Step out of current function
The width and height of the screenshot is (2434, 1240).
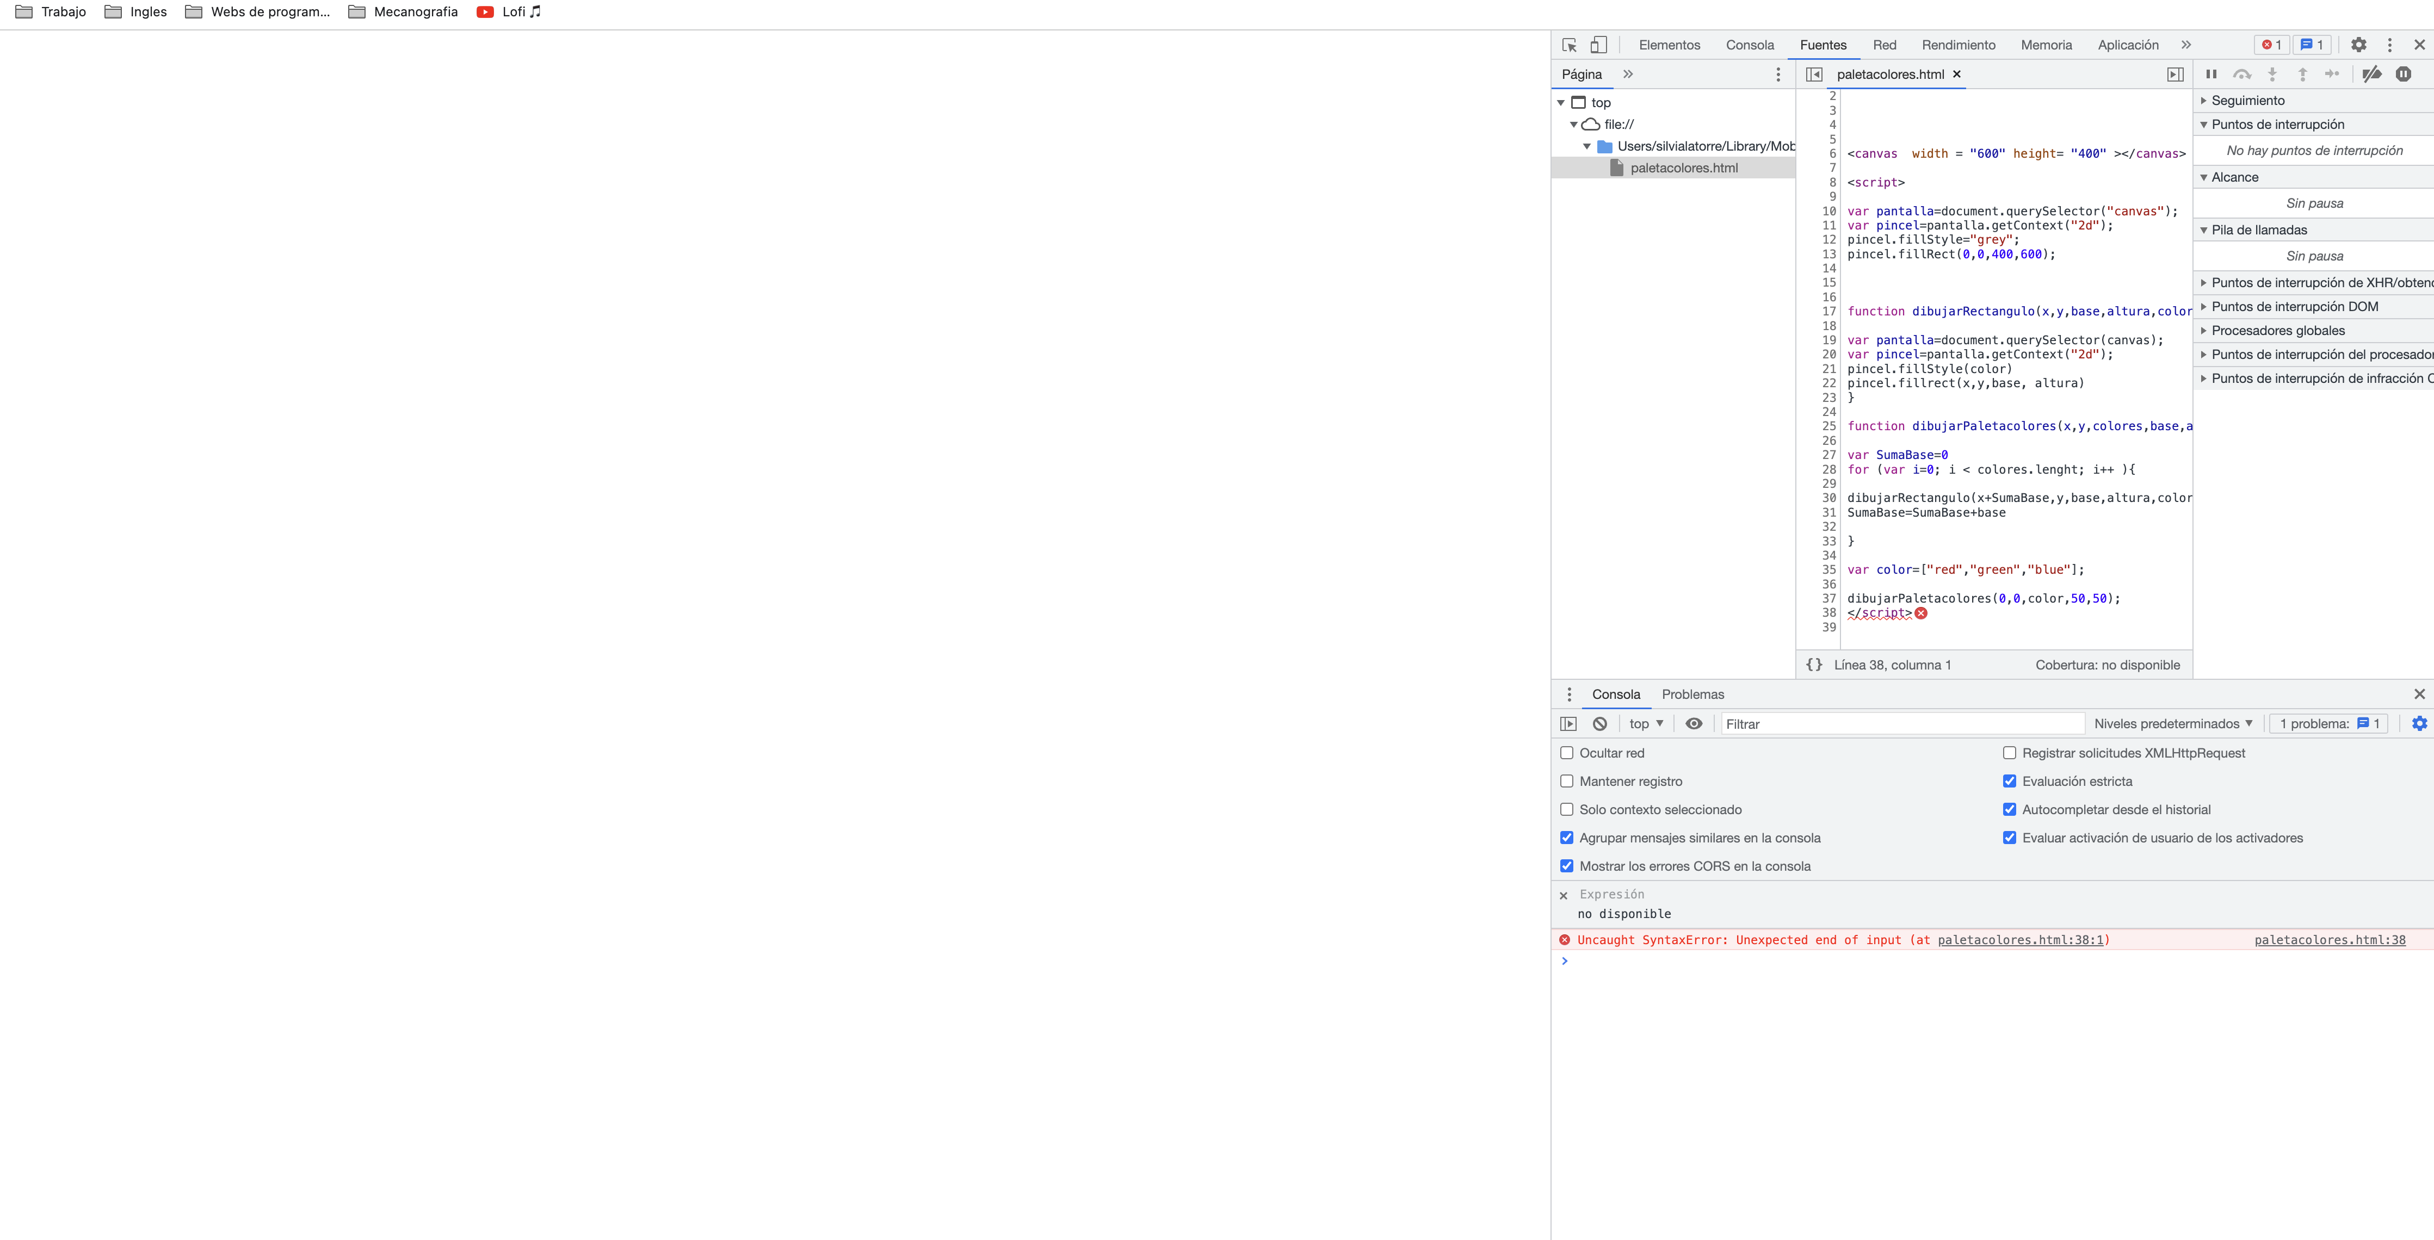point(2303,73)
